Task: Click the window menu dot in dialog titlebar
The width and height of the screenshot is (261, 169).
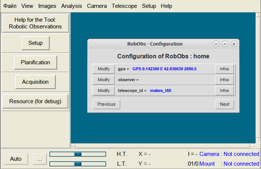Action: [93, 44]
